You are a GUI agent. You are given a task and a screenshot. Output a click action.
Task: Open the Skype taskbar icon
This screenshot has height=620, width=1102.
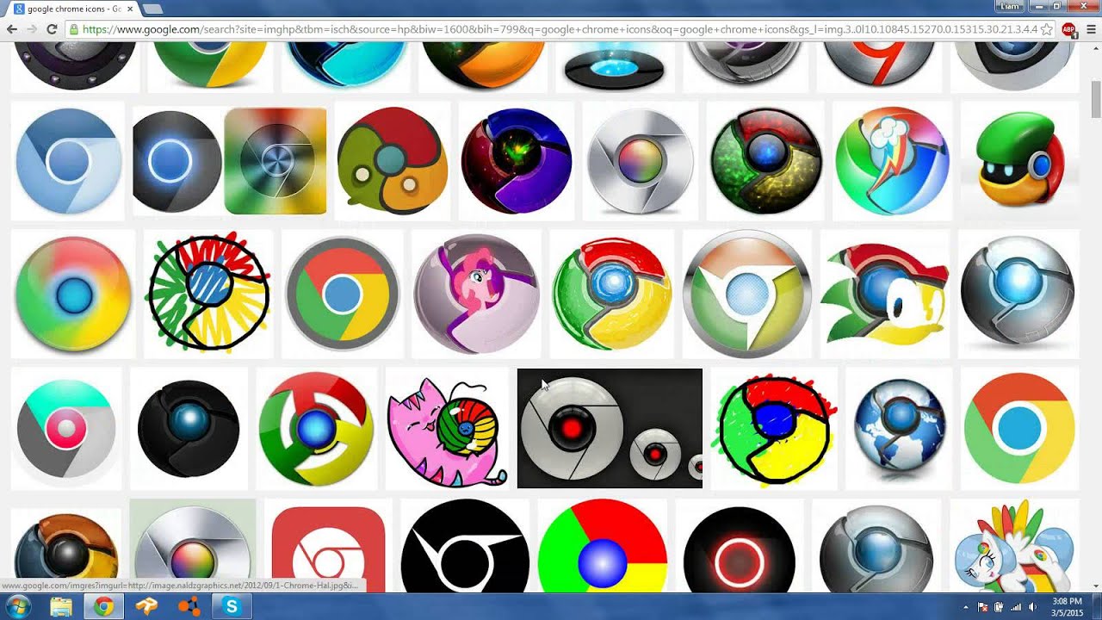click(x=232, y=607)
